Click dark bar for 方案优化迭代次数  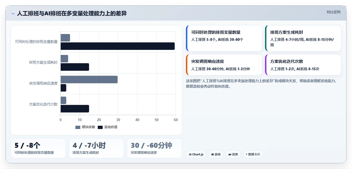coord(75,109)
